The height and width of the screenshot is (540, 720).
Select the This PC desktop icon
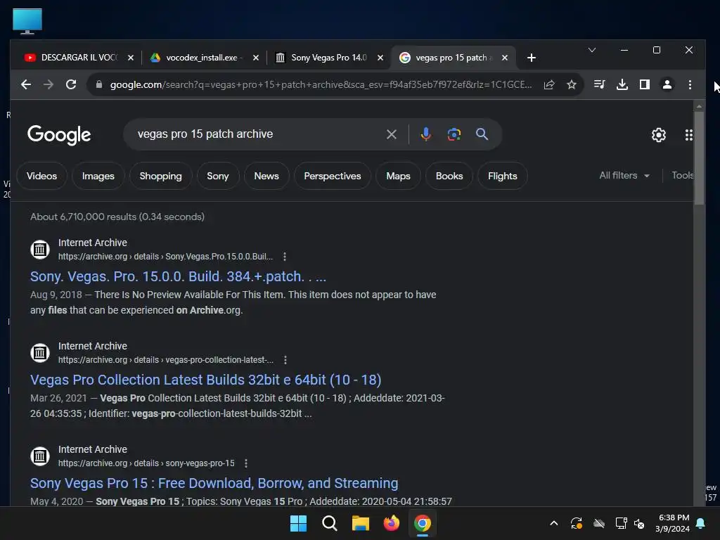(27, 21)
